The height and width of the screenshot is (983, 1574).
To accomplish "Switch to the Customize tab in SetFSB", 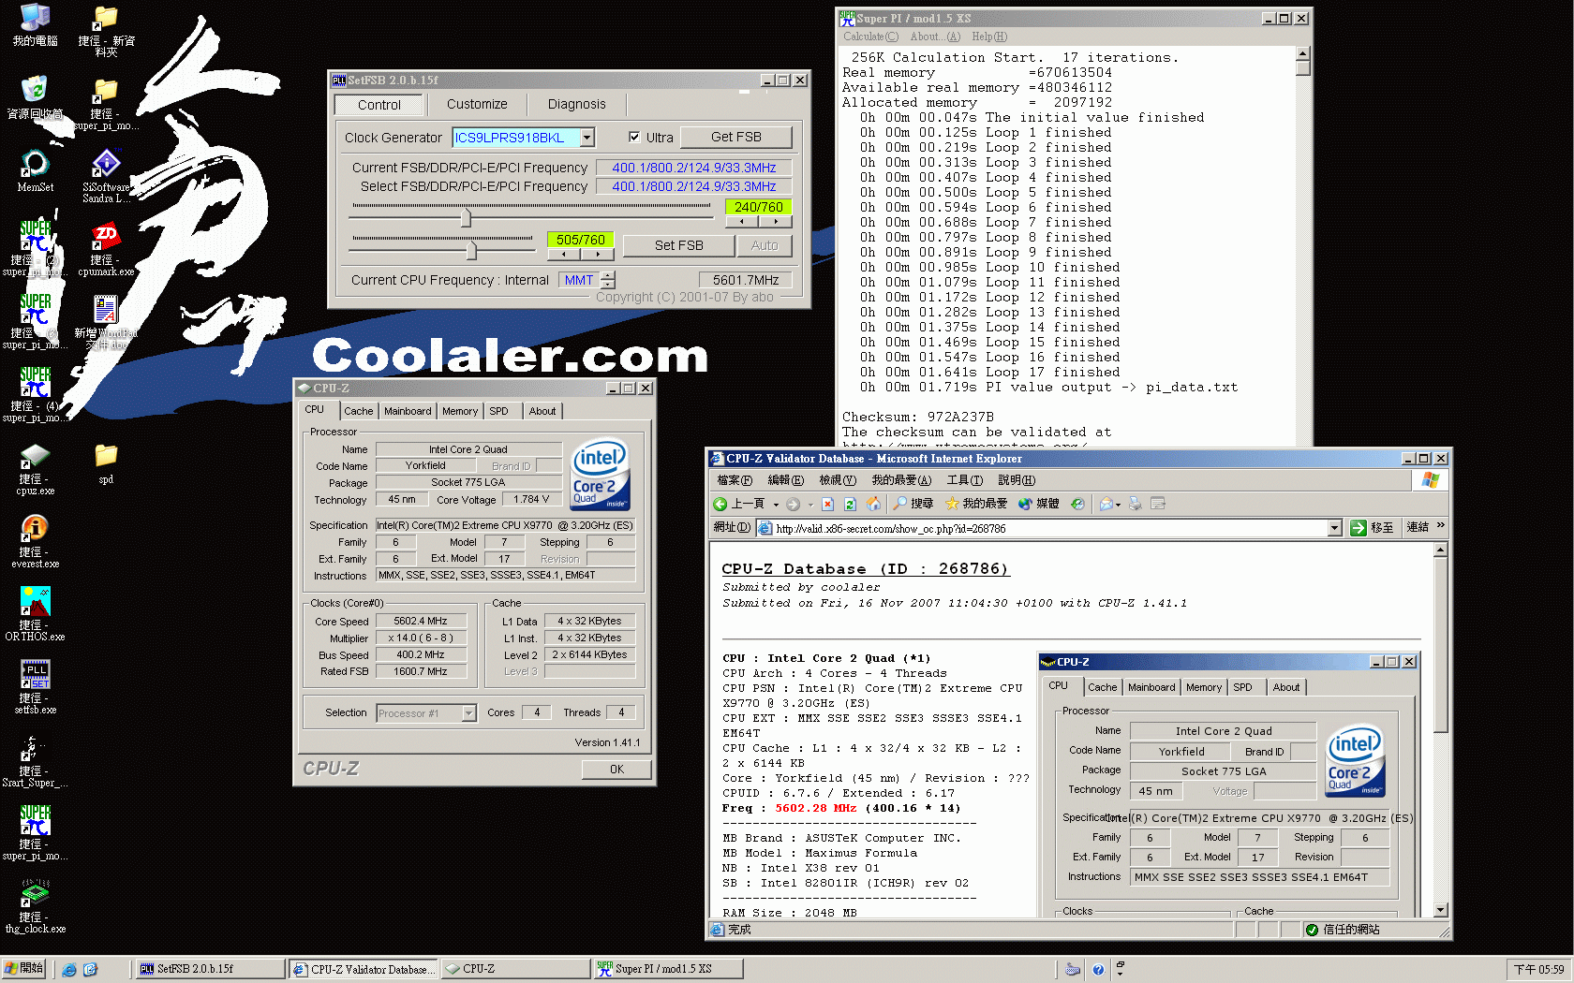I will click(477, 104).
